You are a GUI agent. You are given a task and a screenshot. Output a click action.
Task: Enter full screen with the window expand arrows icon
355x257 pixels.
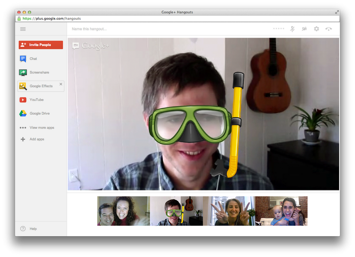[x=337, y=12]
